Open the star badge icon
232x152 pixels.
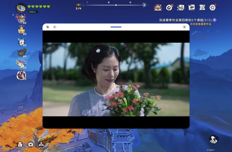coord(213,7)
